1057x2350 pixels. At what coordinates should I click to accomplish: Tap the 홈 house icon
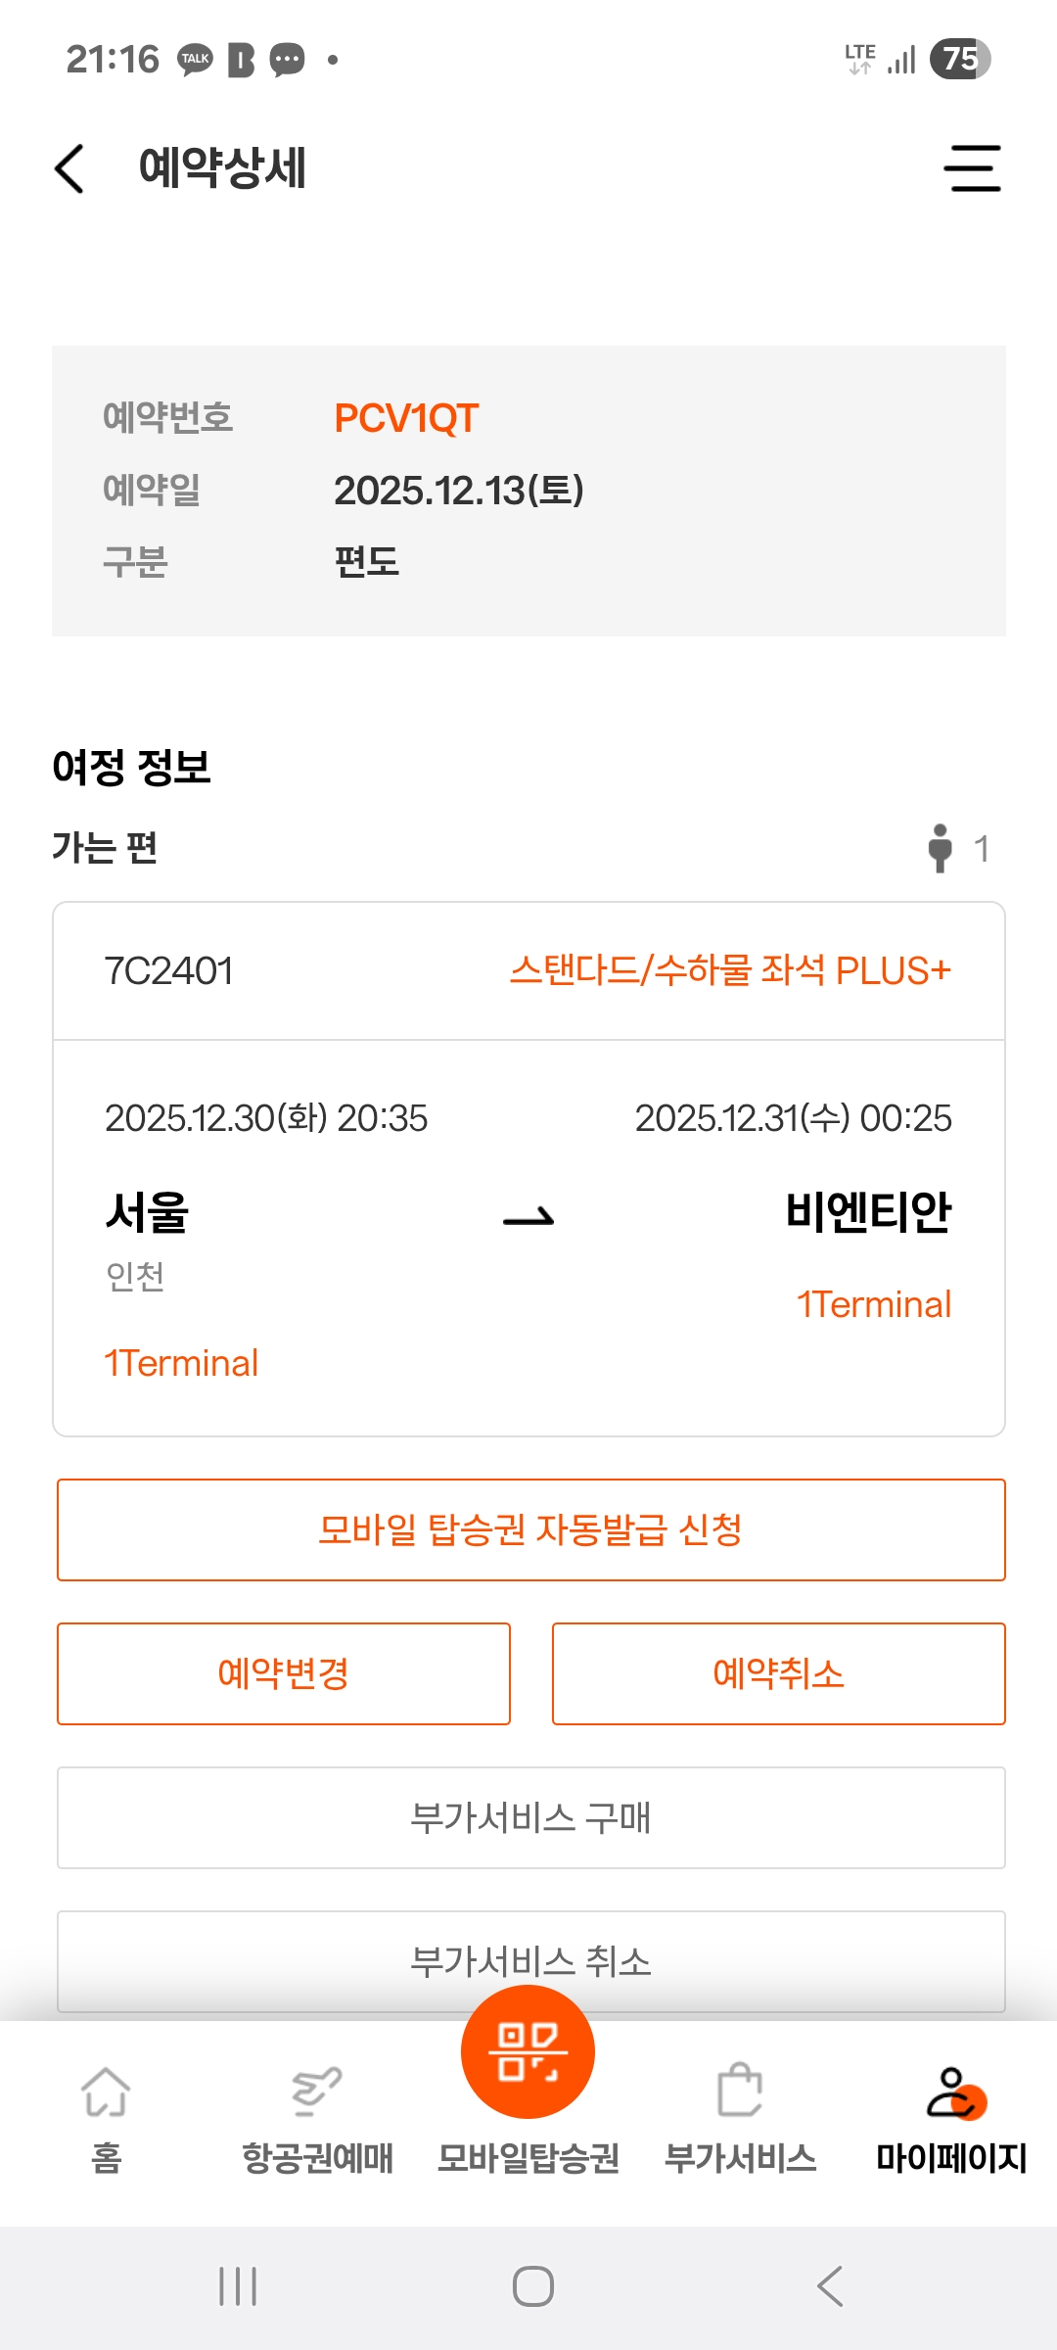pos(106,2093)
